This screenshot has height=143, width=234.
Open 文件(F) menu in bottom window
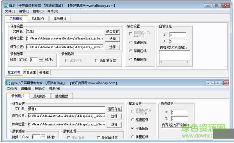point(12,89)
